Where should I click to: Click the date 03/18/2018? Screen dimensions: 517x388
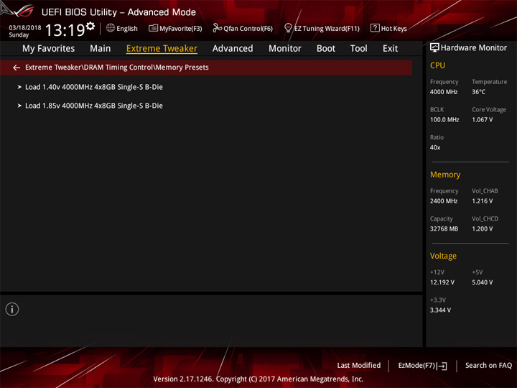pos(25,28)
